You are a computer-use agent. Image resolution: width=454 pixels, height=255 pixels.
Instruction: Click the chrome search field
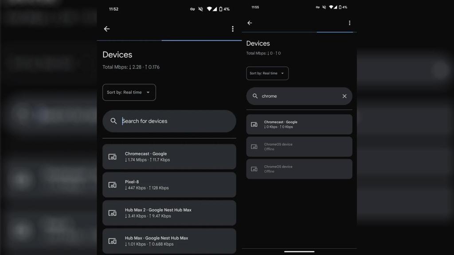click(x=299, y=96)
